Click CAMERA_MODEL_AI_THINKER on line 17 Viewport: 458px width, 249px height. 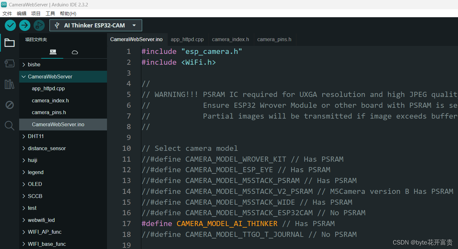[x=227, y=223]
